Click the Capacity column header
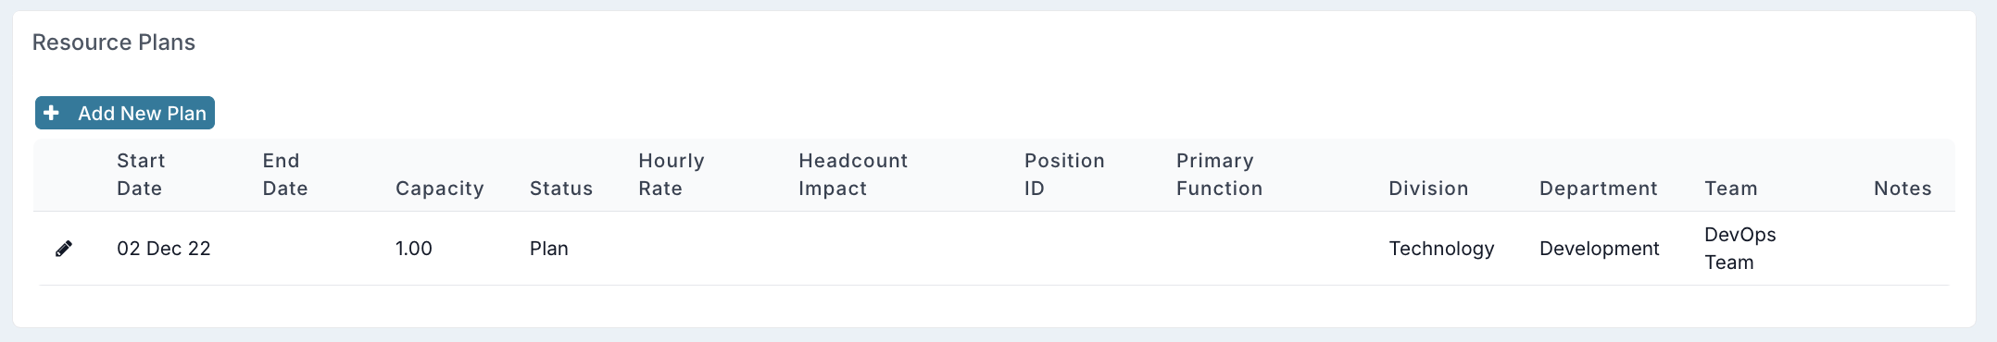Viewport: 1997px width, 342px height. 440,189
